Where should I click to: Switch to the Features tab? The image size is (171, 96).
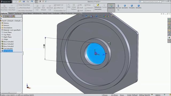tap(4, 13)
